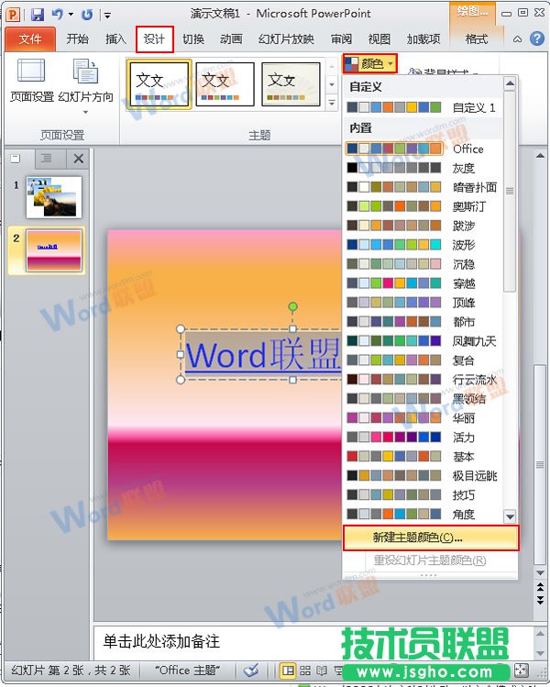The height and width of the screenshot is (687, 550).
Task: Open the Design (设计) ribbon tab
Action: click(x=154, y=39)
